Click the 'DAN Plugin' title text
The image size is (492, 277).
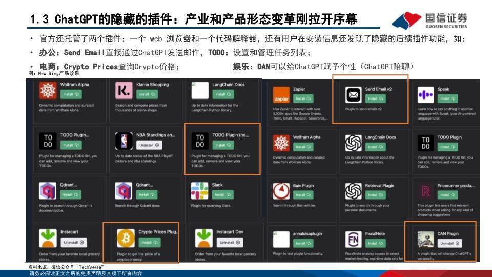tap(448, 234)
